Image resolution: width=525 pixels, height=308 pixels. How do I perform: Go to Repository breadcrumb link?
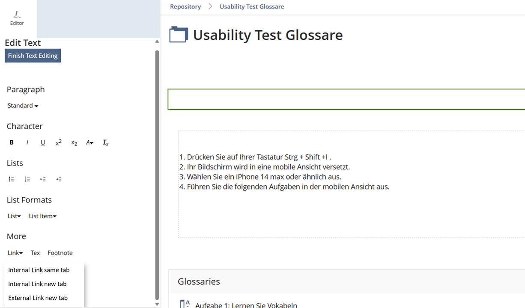tap(185, 6)
